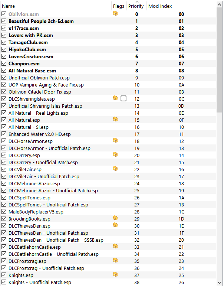Click the archive flag icon beside All Natural.esp

[115, 119]
